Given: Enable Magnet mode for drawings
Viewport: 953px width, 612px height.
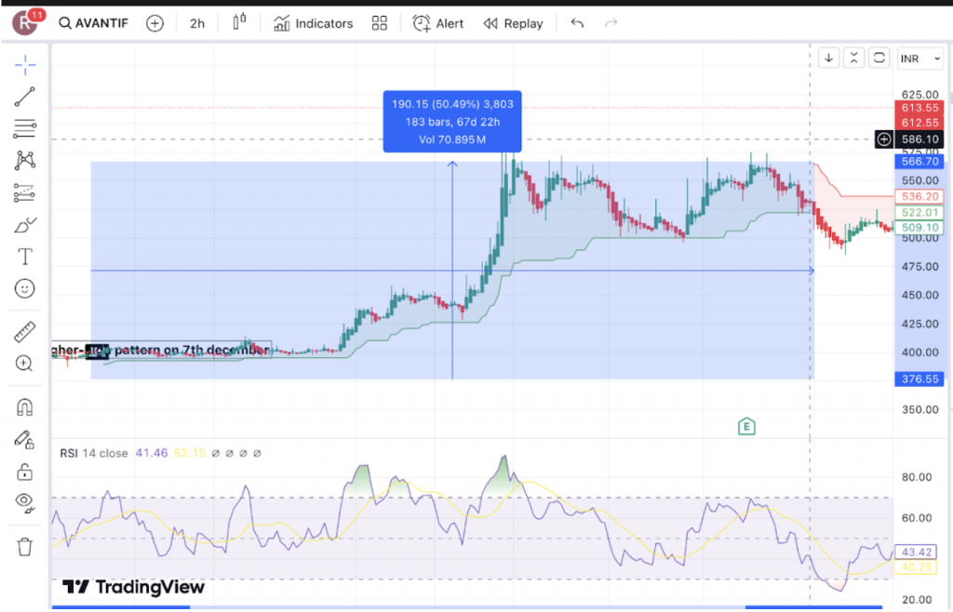Looking at the screenshot, I should pyautogui.click(x=24, y=407).
